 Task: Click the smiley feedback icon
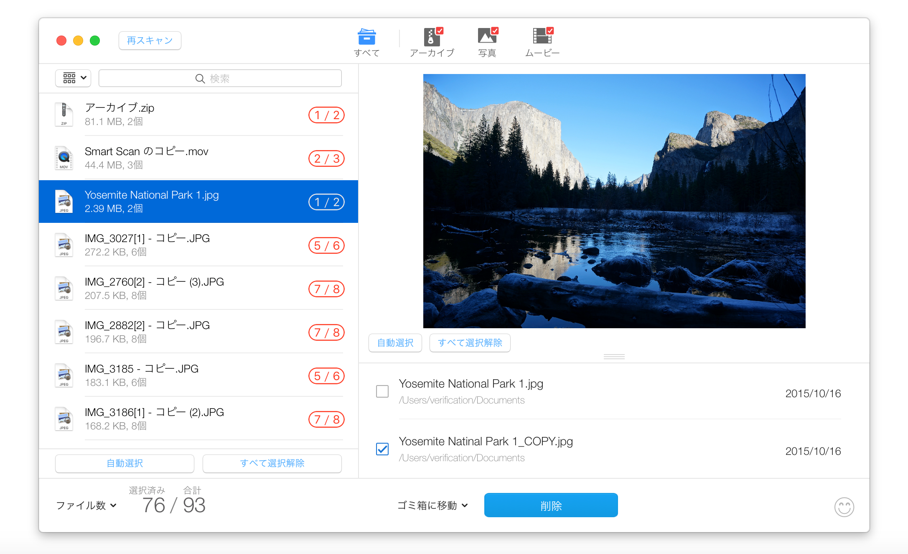pyautogui.click(x=844, y=507)
